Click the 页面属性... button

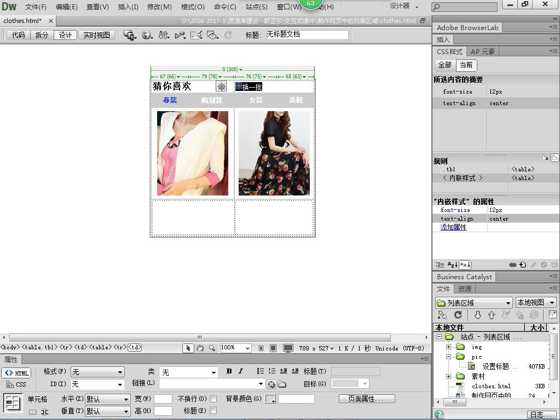click(x=366, y=399)
